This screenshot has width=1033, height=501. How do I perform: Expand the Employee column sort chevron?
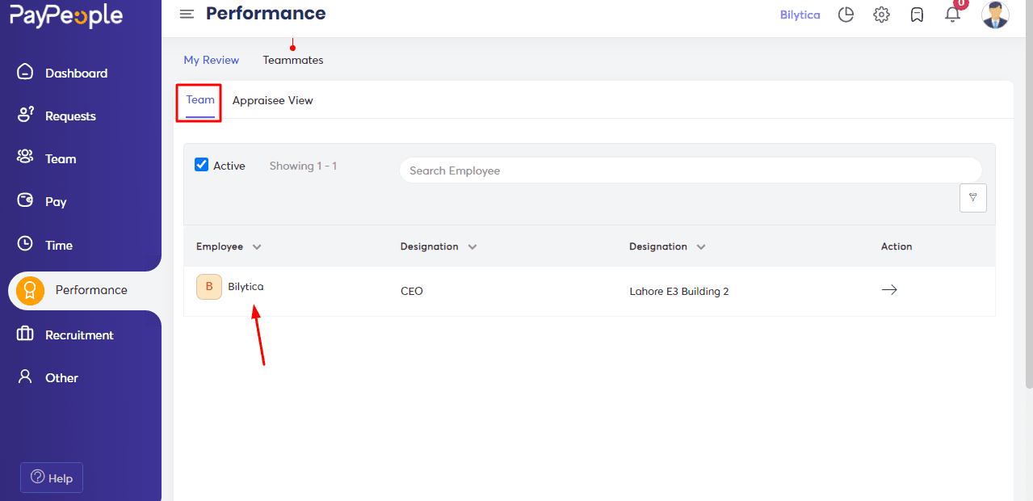pyautogui.click(x=257, y=247)
